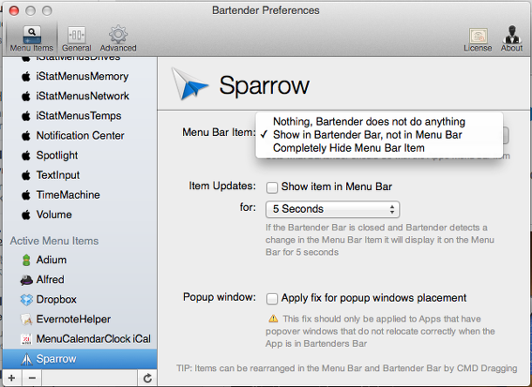Click the Adium app icon
Image resolution: width=532 pixels, height=387 pixels.
pyautogui.click(x=26, y=260)
